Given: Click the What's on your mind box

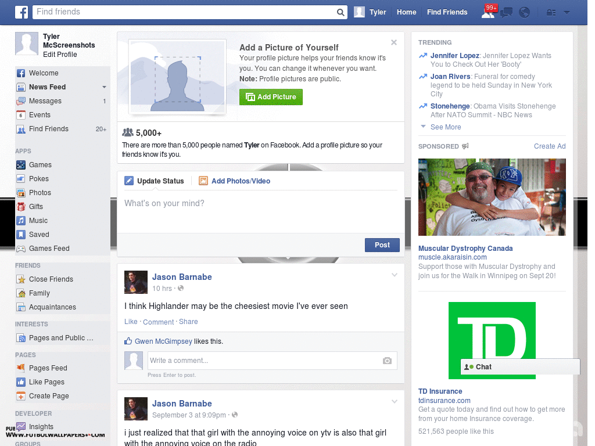Looking at the screenshot, I should 261,211.
